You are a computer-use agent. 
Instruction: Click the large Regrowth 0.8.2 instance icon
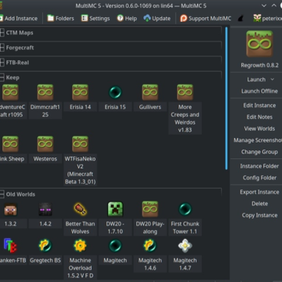coord(259,44)
